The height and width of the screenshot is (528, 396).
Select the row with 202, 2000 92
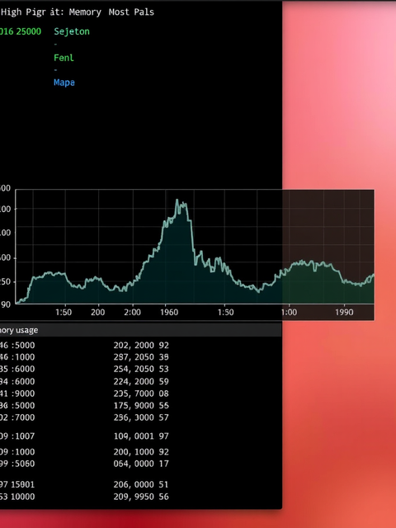click(x=141, y=346)
